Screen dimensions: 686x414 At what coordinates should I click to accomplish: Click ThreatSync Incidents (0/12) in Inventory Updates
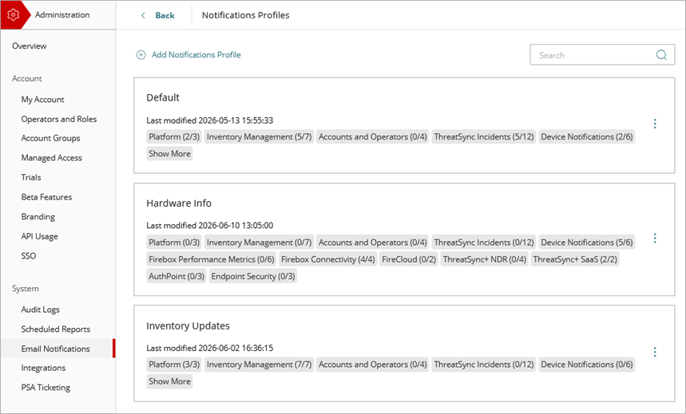tap(483, 365)
